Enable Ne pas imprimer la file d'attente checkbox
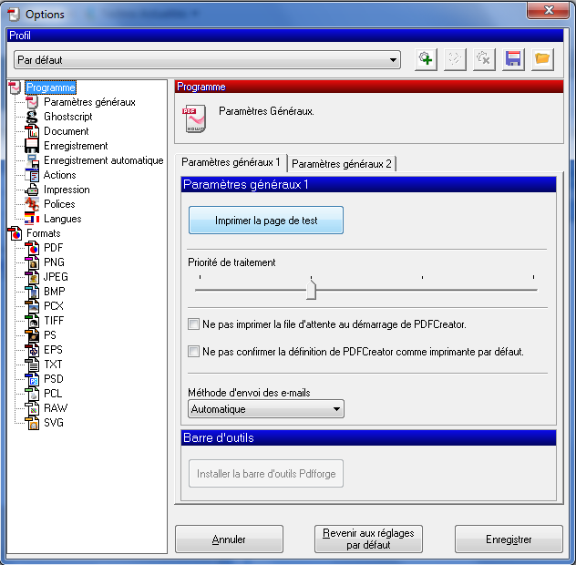This screenshot has width=576, height=565. pyautogui.click(x=193, y=324)
